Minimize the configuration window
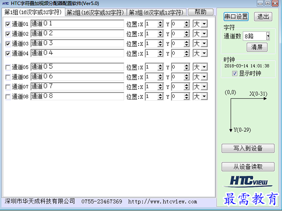 tap(260, 3)
